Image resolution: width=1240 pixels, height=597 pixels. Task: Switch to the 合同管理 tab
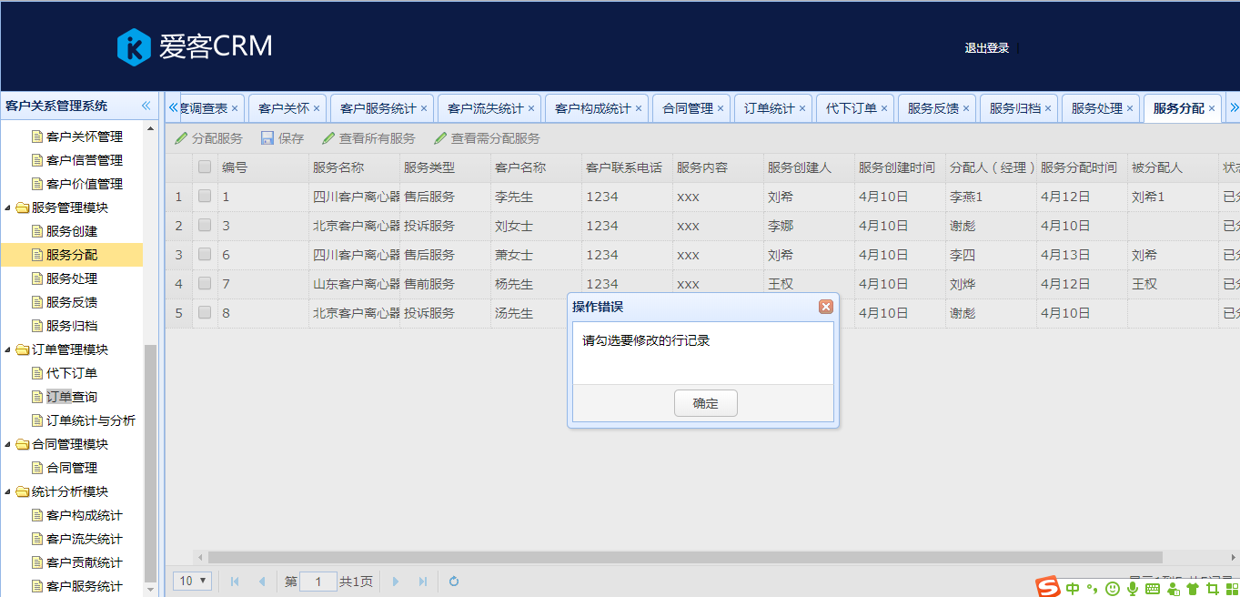pyautogui.click(x=687, y=108)
